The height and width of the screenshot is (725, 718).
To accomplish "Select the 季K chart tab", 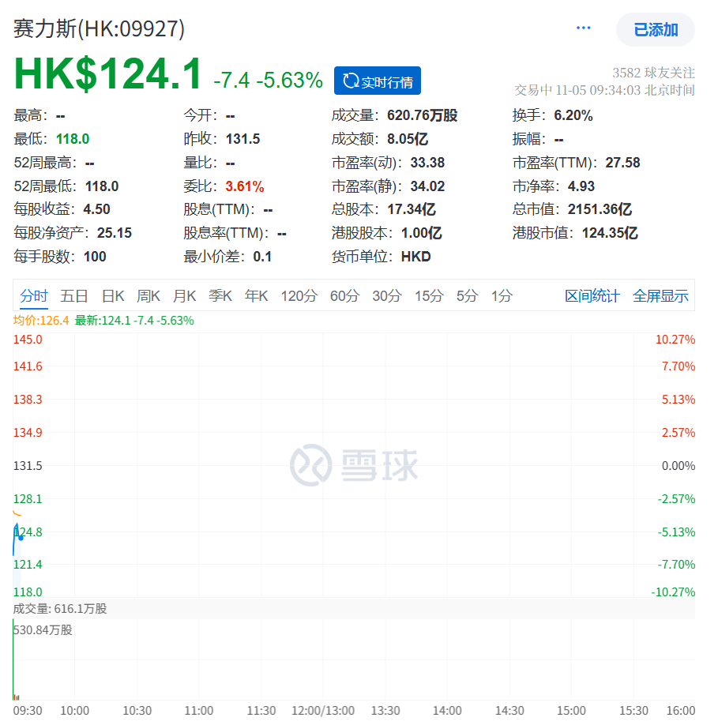I will click(220, 296).
